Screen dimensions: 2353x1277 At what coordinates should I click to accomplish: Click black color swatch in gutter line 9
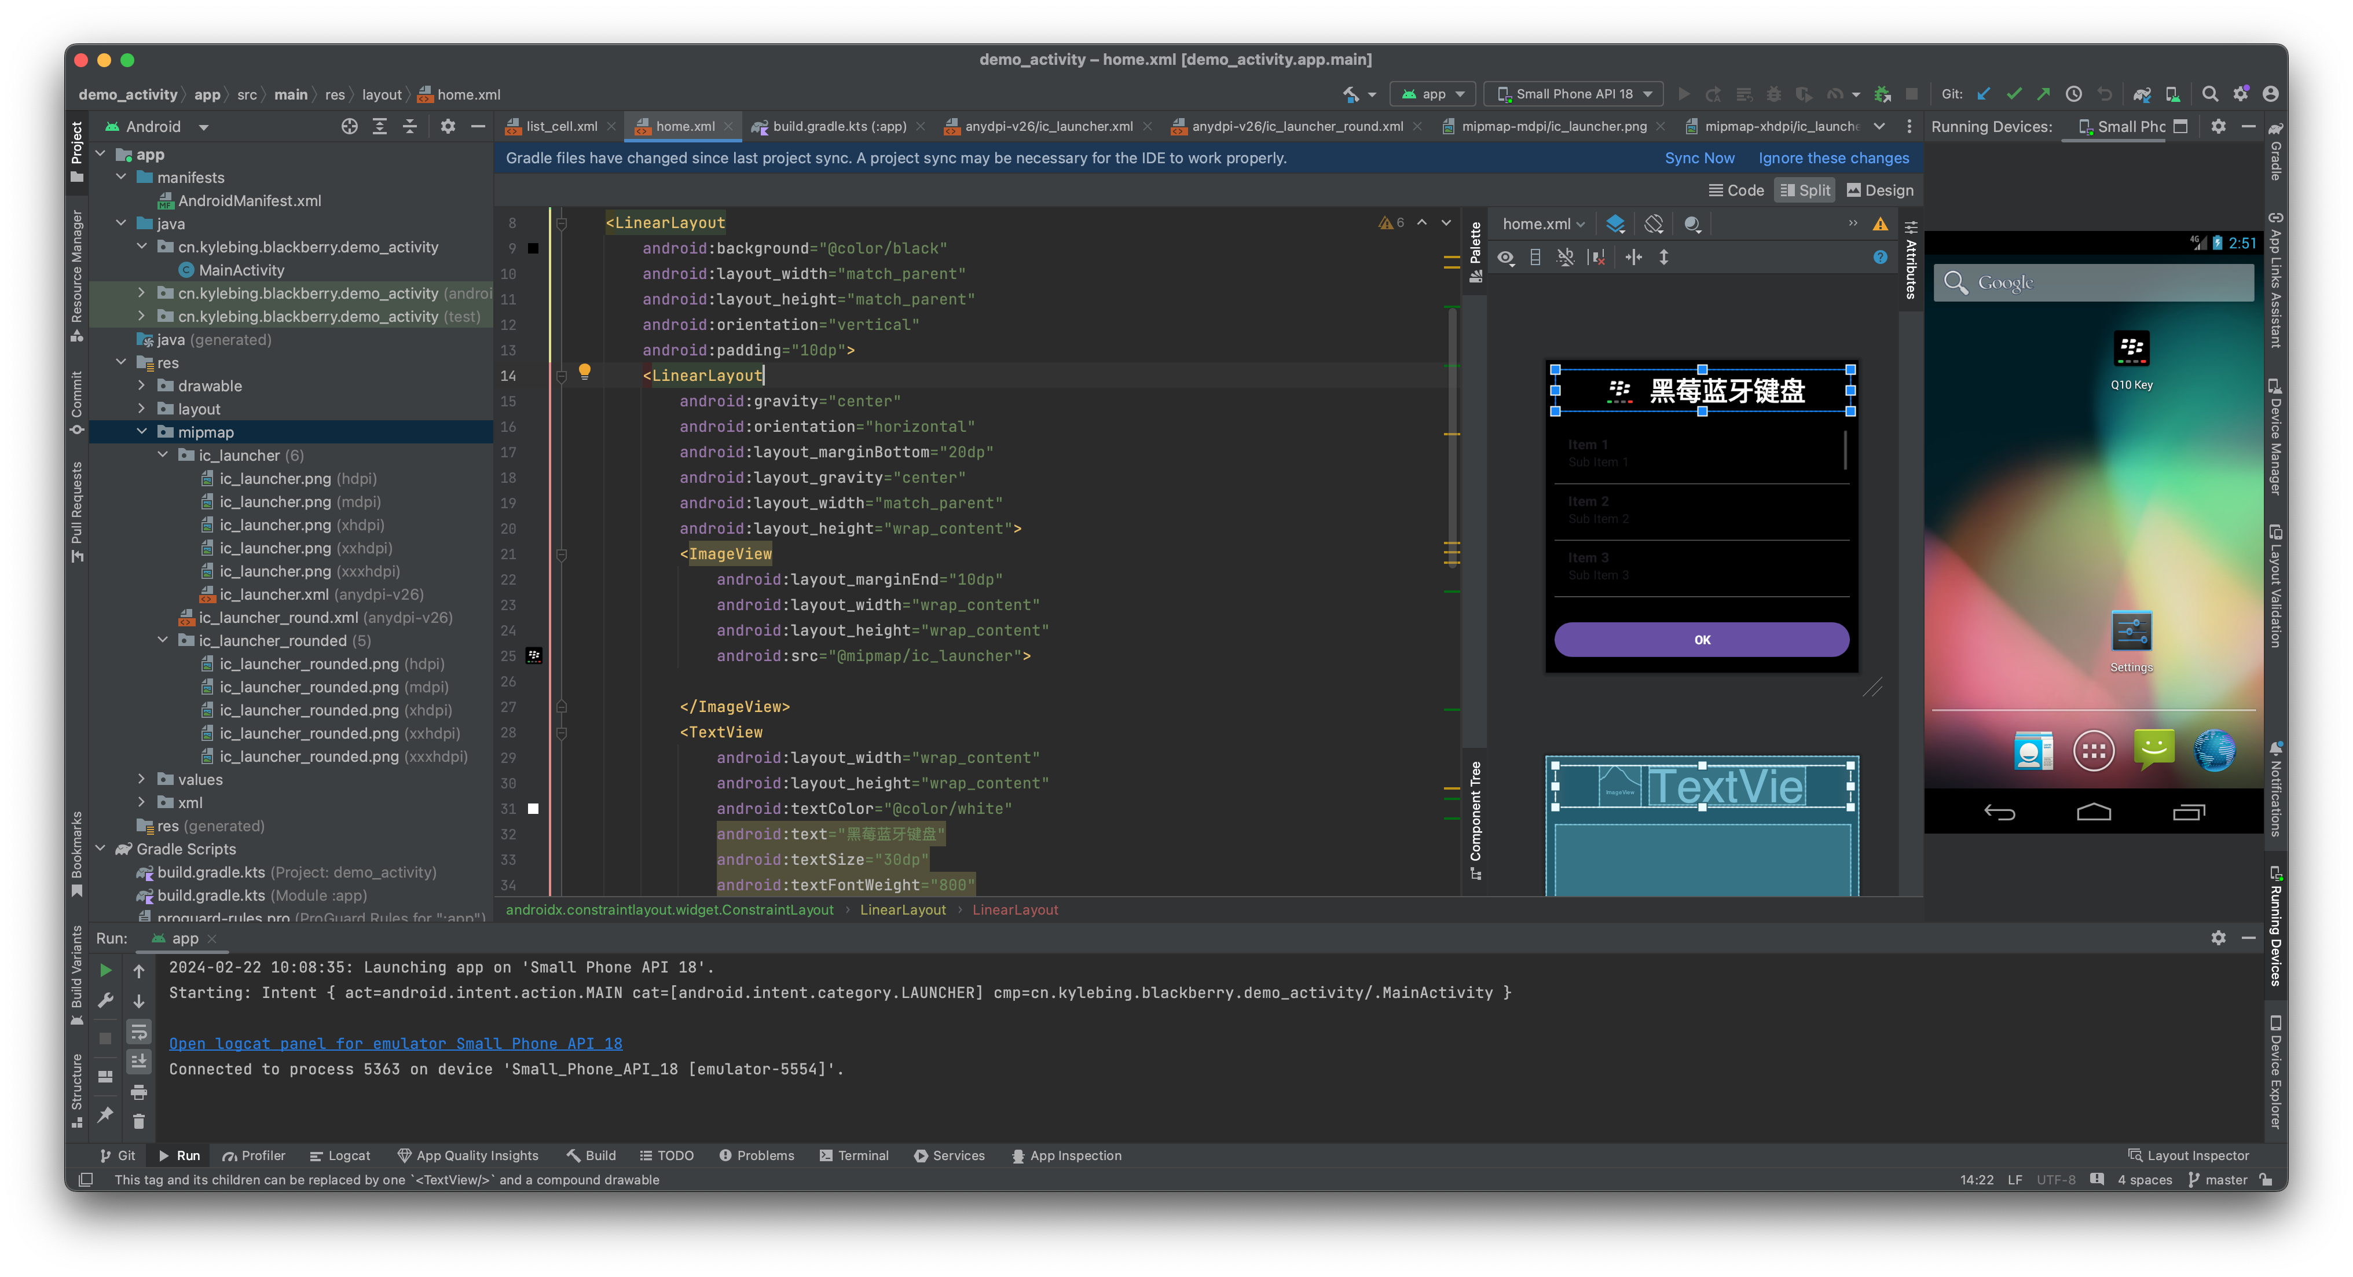pyautogui.click(x=533, y=248)
